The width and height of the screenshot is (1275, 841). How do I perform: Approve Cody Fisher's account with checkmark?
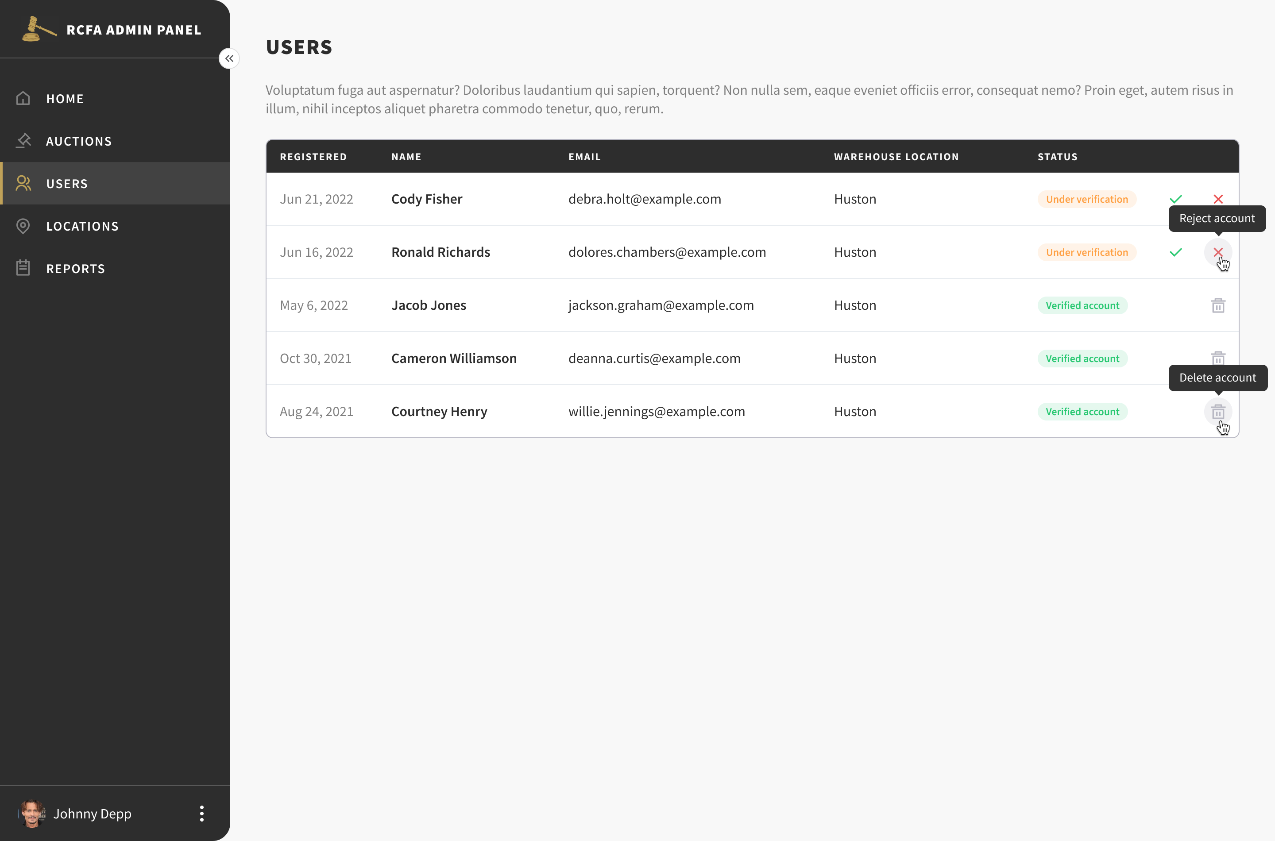[x=1176, y=199]
